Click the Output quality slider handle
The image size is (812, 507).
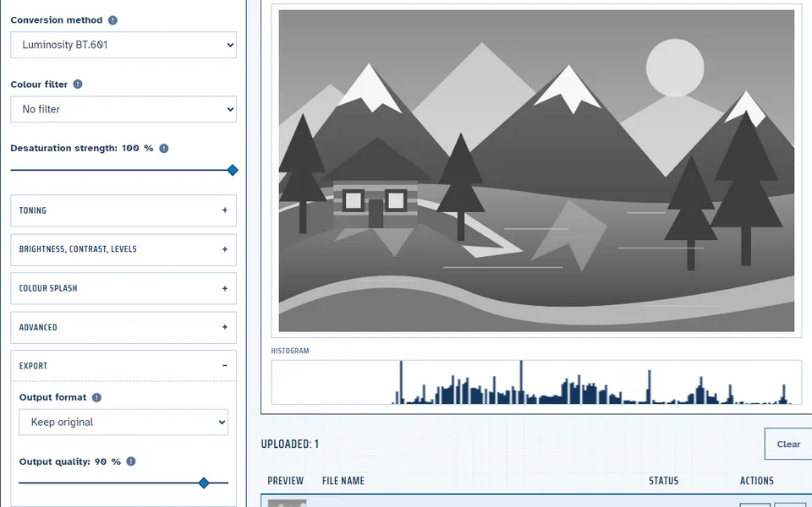point(204,482)
